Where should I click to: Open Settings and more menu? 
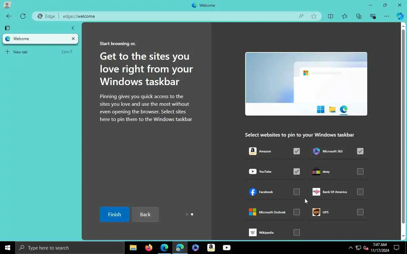pos(387,16)
